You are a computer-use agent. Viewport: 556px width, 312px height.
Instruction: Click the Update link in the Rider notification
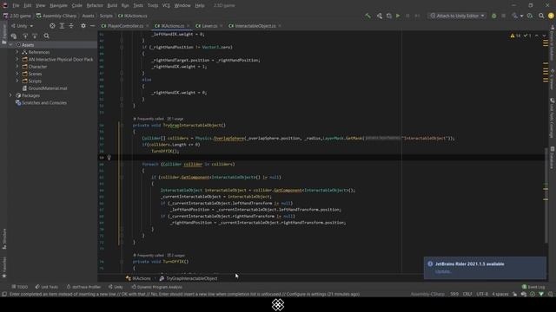(442, 271)
